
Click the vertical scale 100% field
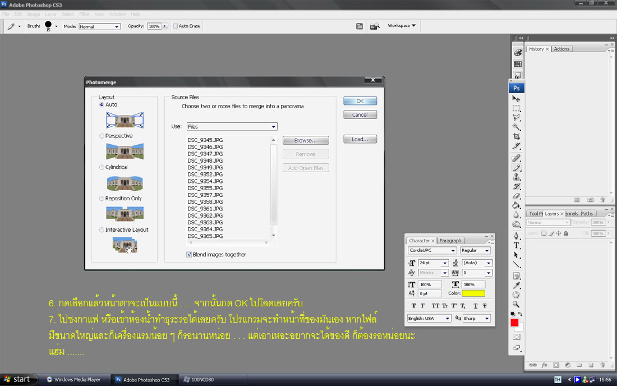[430, 284]
